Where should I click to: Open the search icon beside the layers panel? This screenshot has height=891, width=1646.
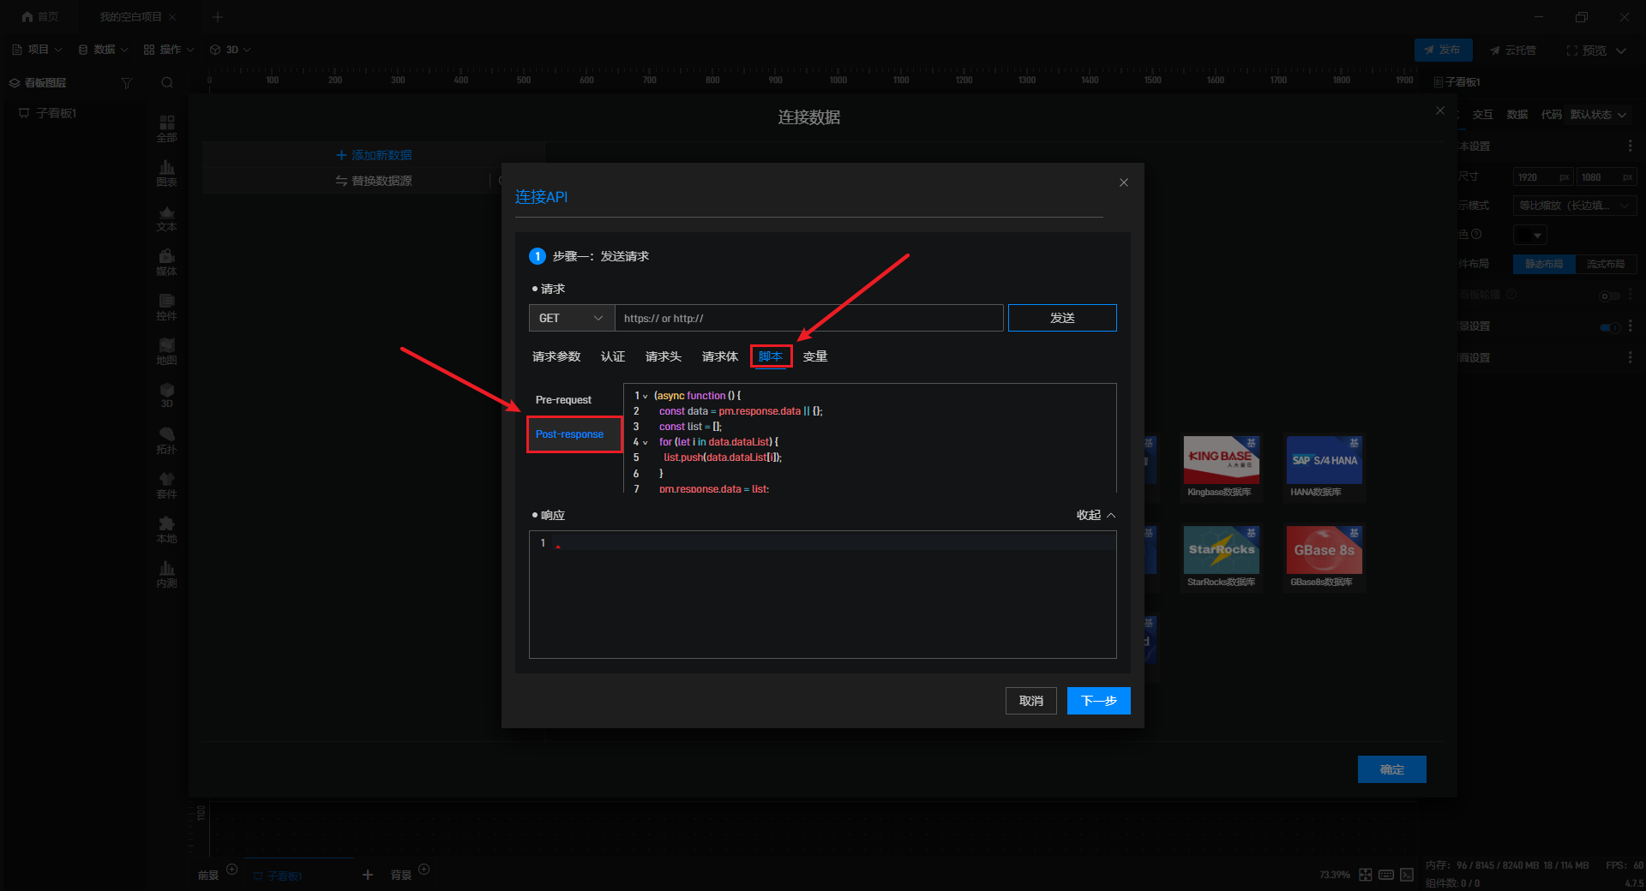(x=167, y=83)
